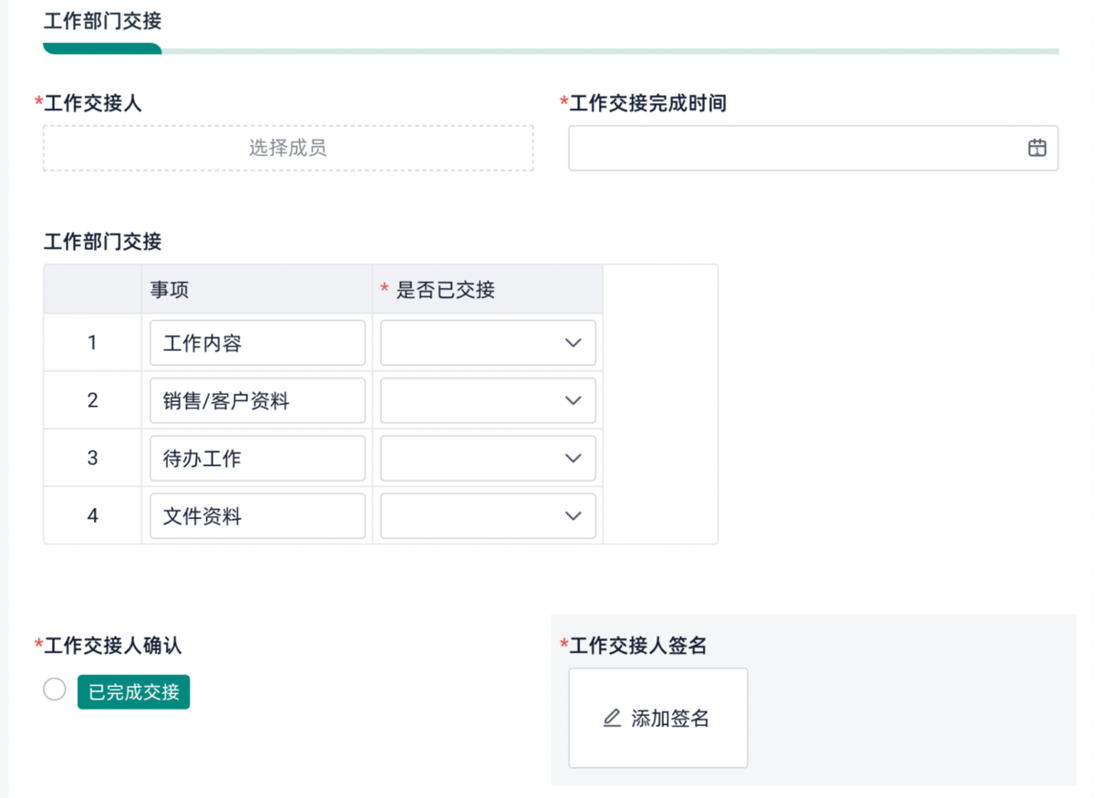Click the 添加签名 signature button
The height and width of the screenshot is (798, 1094).
coord(658,718)
